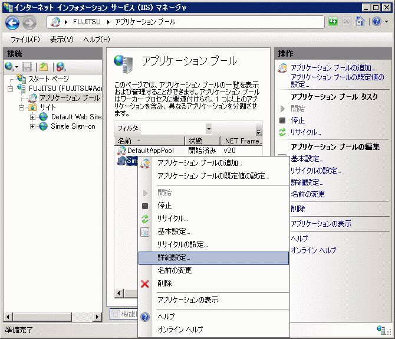Click アプリケーションの表示 link in 操作 pane
The image size is (395, 339).
tap(321, 224)
